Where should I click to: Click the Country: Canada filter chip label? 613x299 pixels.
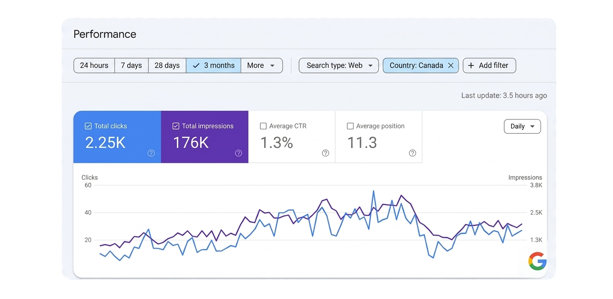(x=416, y=66)
